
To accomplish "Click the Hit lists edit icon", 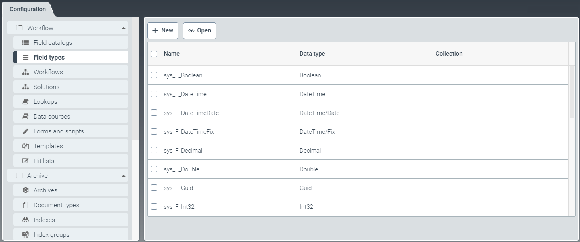I will click(x=26, y=161).
